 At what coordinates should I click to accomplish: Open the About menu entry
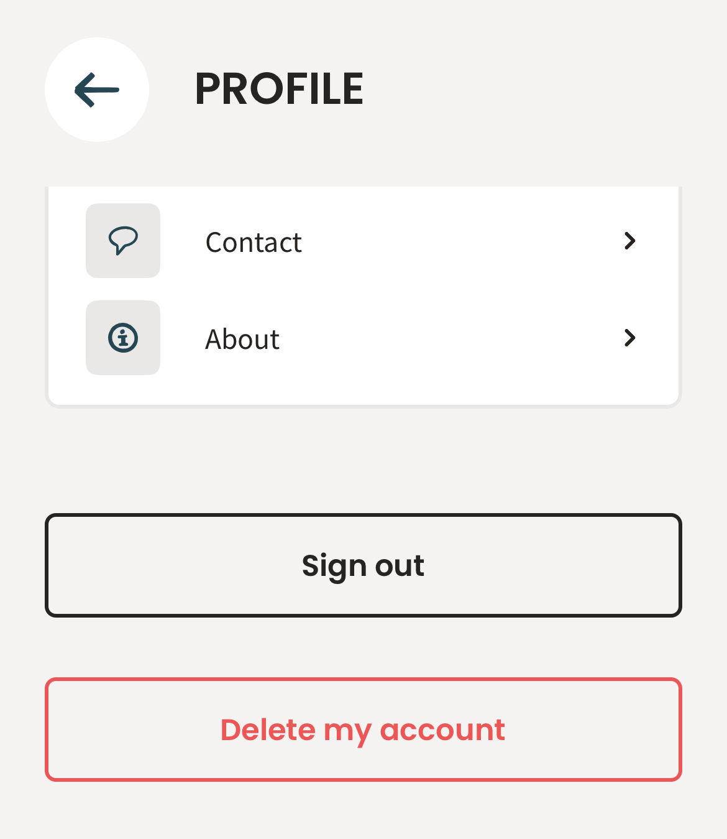coord(363,338)
